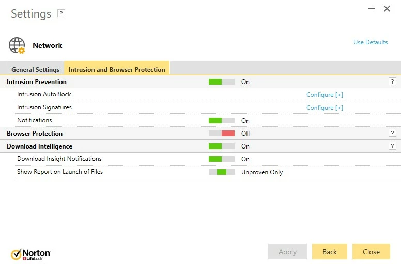Click Show Report on Launch of Files
This screenshot has height=264, width=401.
click(60, 172)
